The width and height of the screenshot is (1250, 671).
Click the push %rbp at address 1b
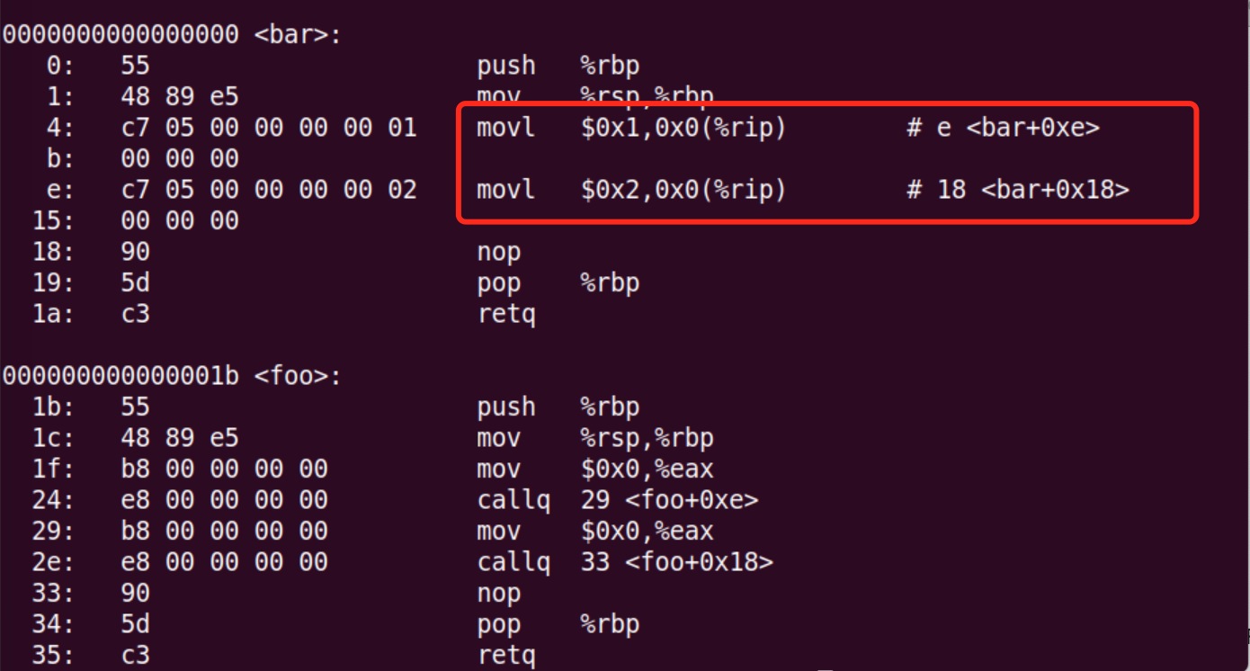(x=558, y=407)
